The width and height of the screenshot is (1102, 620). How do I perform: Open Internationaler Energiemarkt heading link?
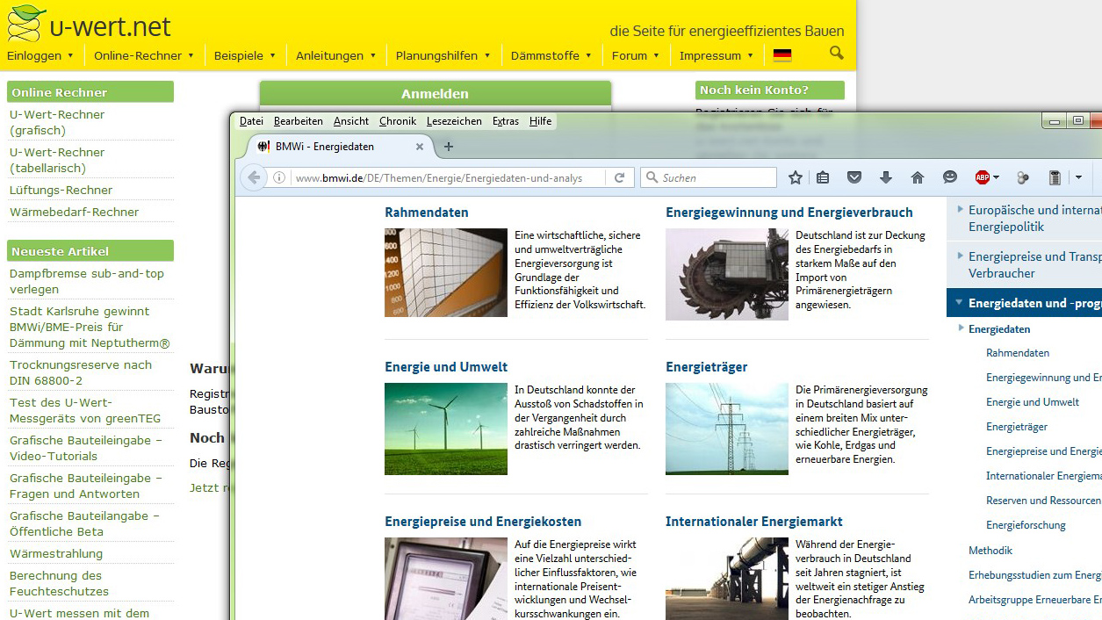point(754,522)
